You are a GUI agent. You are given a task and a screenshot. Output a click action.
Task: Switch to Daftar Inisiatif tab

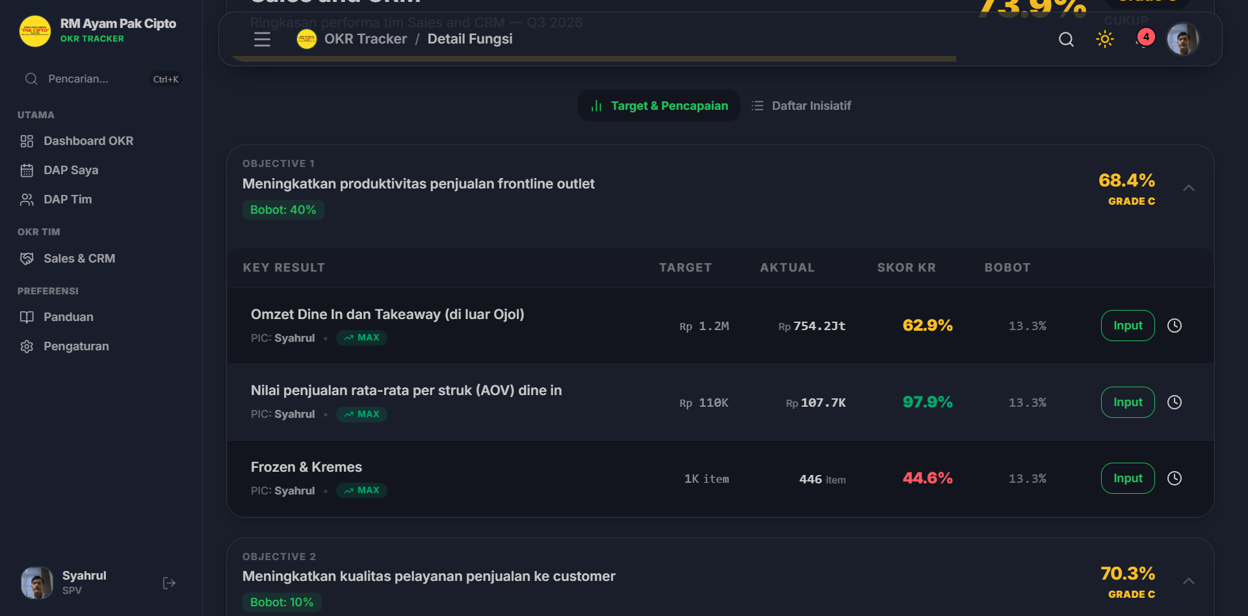tap(801, 106)
